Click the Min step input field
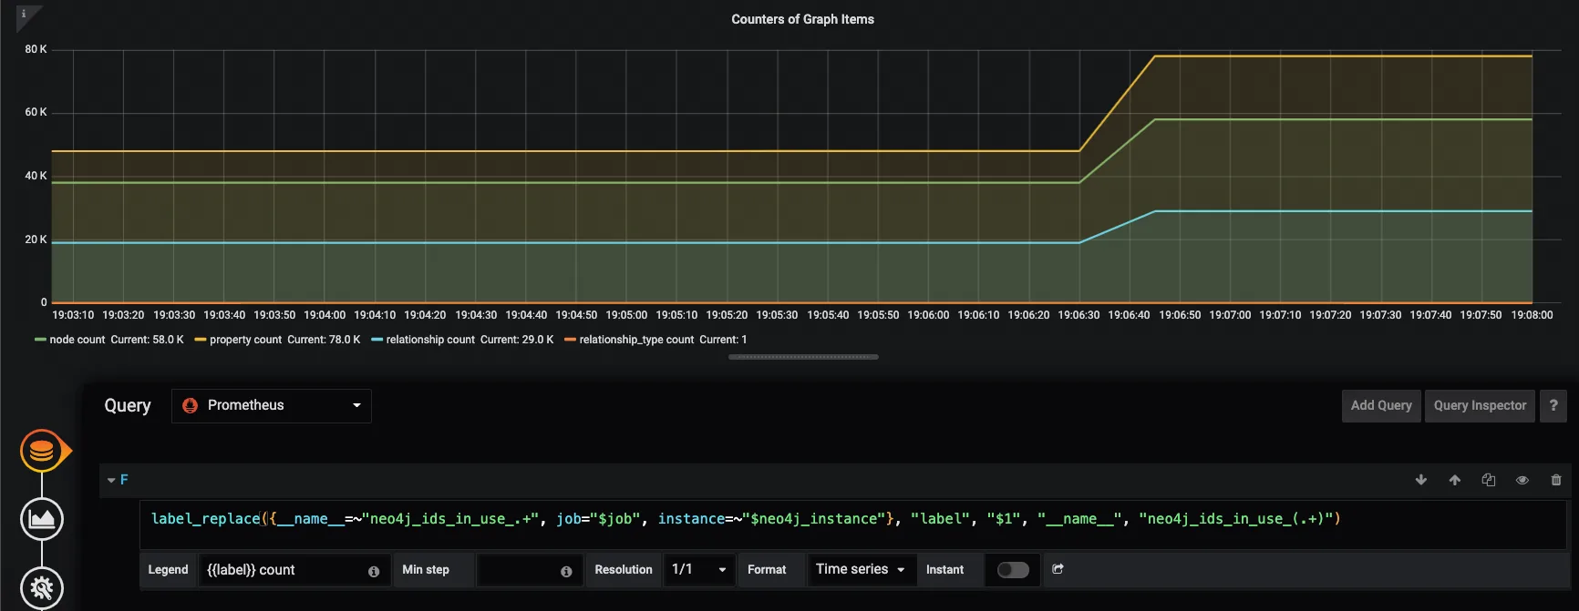This screenshot has height=611, width=1579. pyautogui.click(x=530, y=570)
